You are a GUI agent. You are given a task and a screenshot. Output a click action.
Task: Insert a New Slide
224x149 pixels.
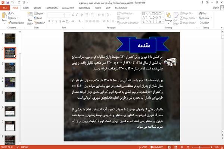click(x=30, y=19)
